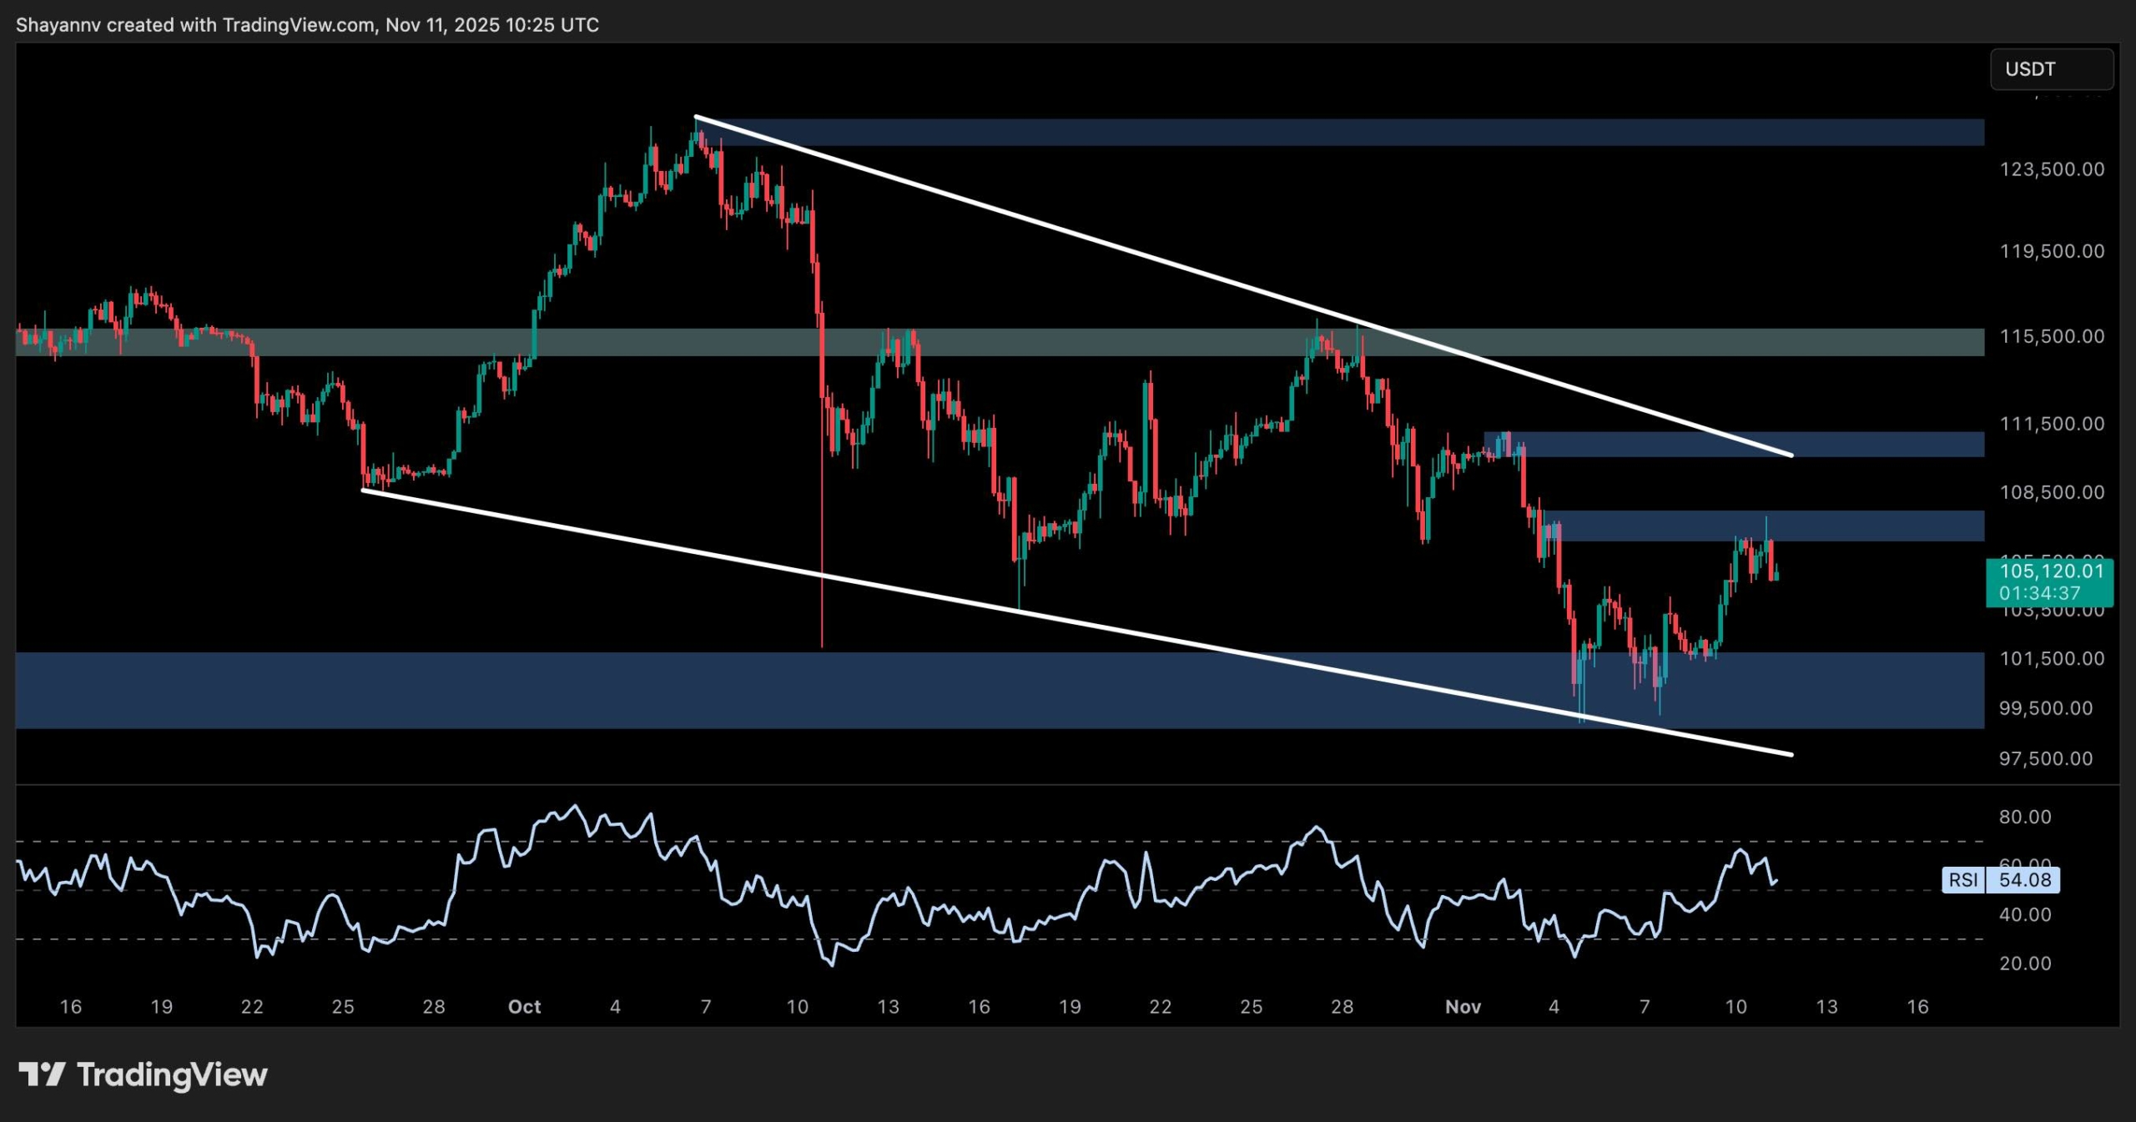Screen dimensions: 2136x1122
Task: Click the 97,500.00 price axis label
Action: tap(2045, 758)
